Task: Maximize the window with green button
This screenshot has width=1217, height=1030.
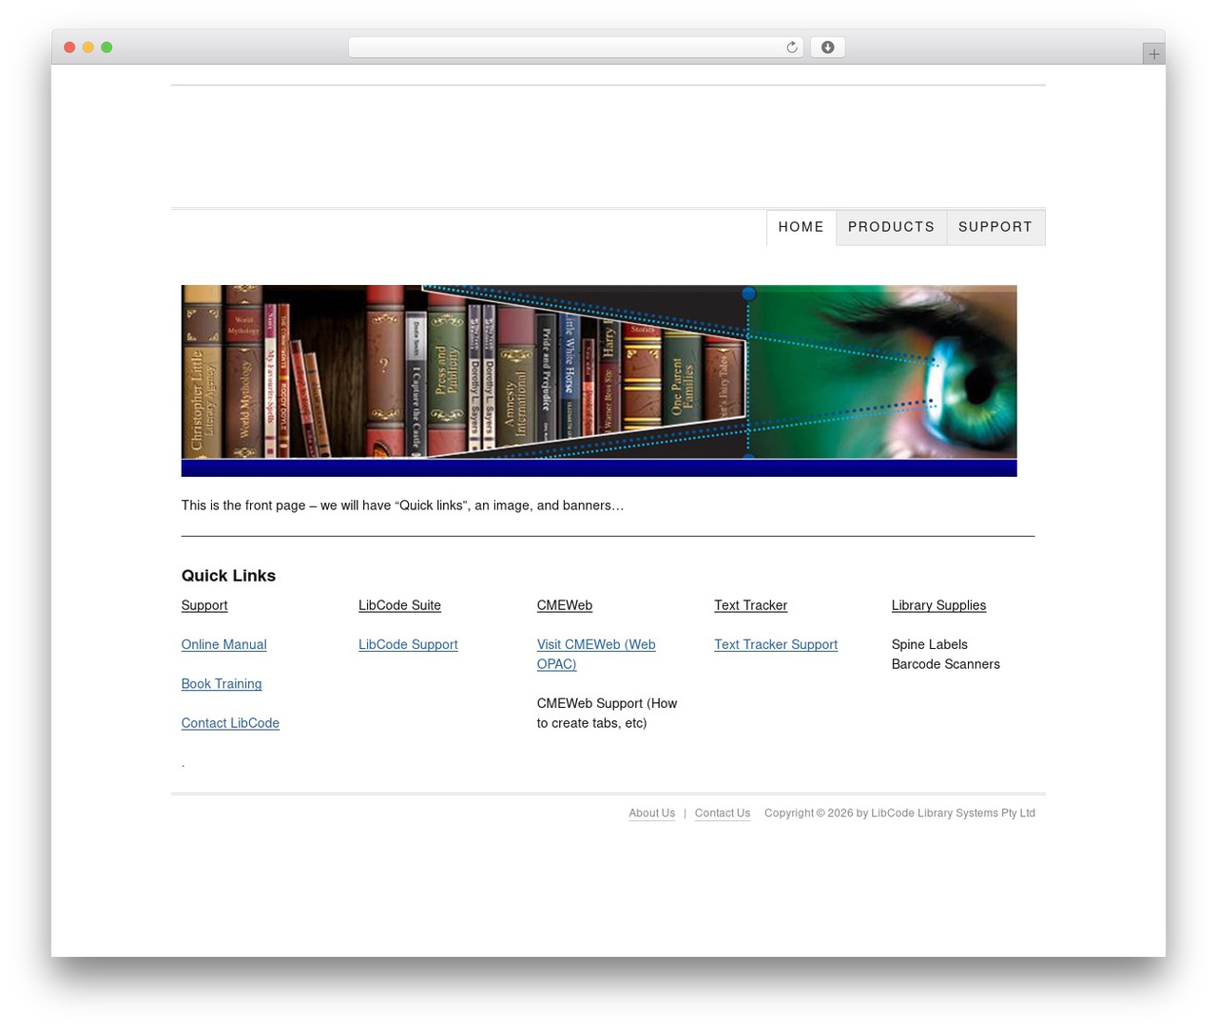Action: click(x=106, y=48)
